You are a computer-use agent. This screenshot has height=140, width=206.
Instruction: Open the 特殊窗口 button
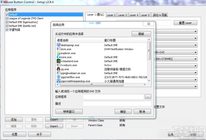[x=69, y=111]
